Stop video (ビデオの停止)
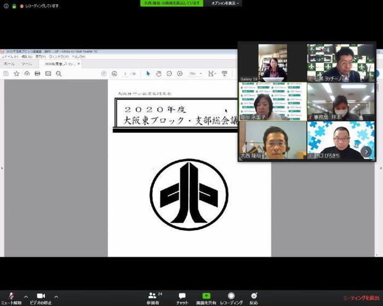Viewport: 383px width, 306px height. click(x=41, y=299)
